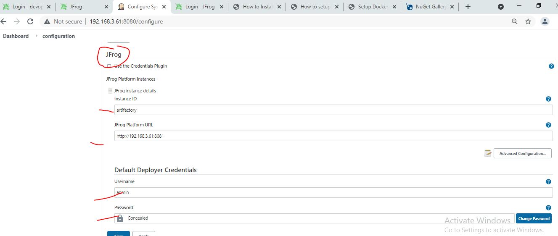This screenshot has width=558, height=236.
Task: Open the browser zoom magnifier icon
Action: coord(515,21)
